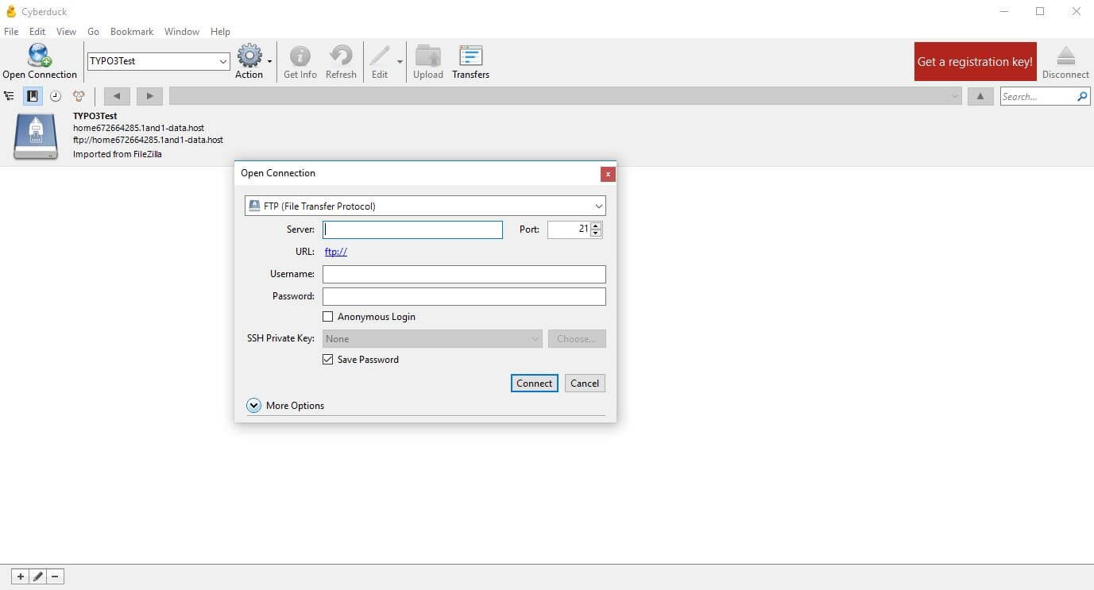Click the Open Connection globe icon
This screenshot has width=1094, height=590.
39,56
